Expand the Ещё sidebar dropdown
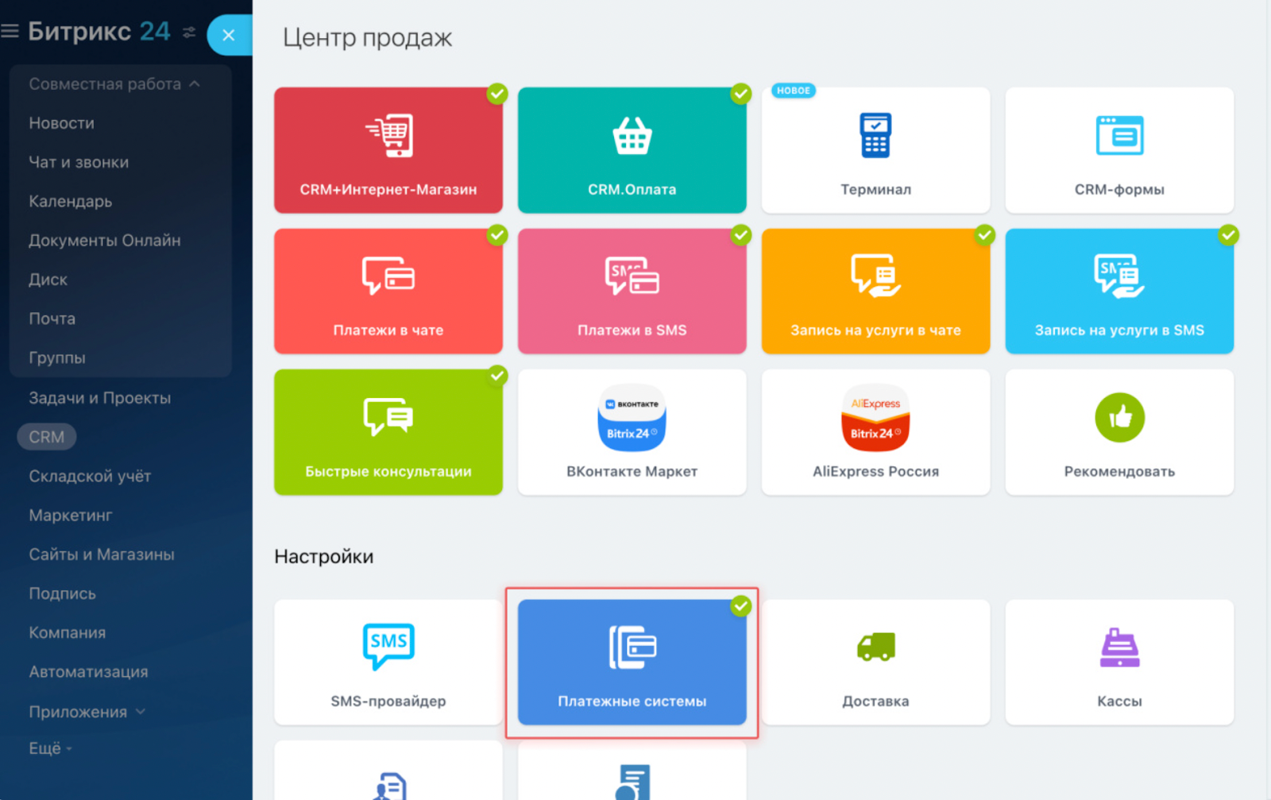The height and width of the screenshot is (800, 1271). tap(51, 748)
